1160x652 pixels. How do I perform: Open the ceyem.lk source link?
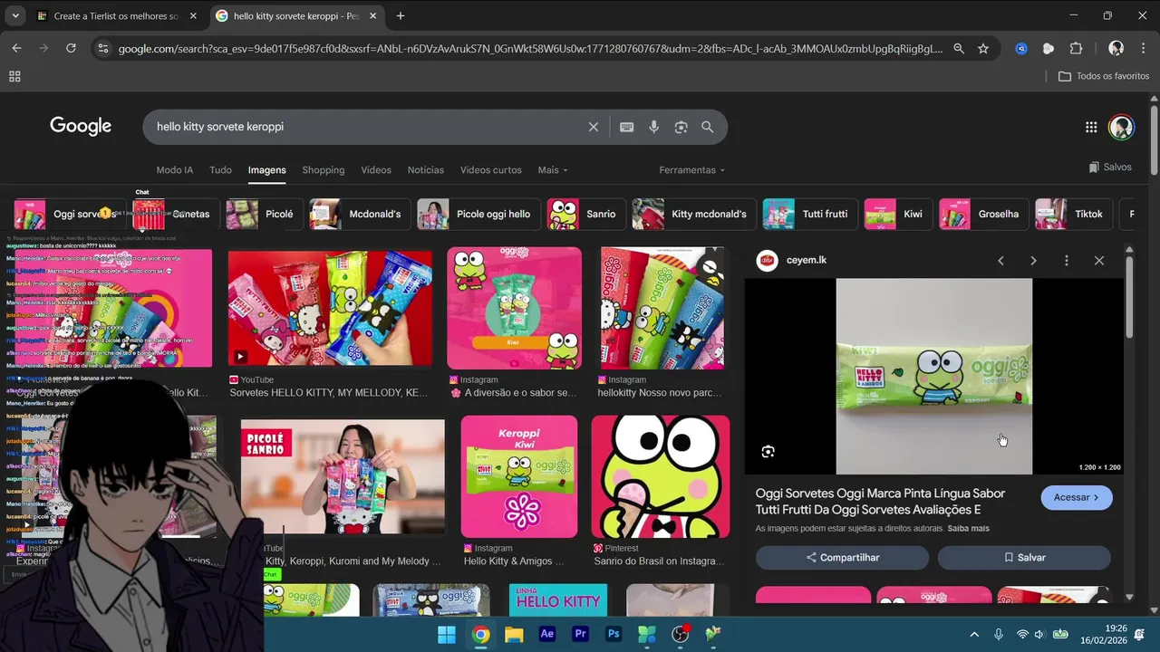807,261
